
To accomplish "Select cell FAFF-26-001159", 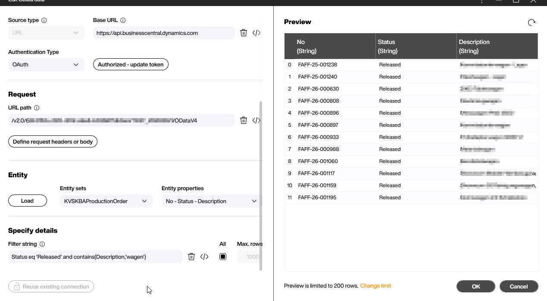I will (317, 185).
